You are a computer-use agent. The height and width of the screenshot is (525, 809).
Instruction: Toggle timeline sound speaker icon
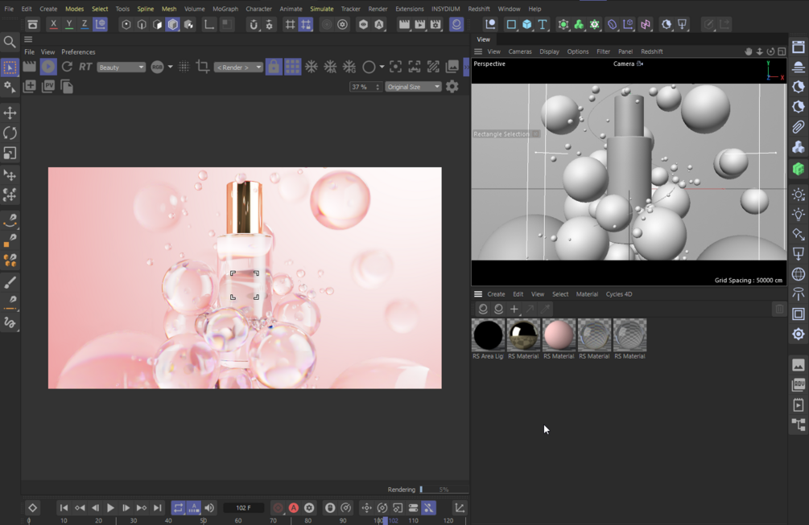pyautogui.click(x=209, y=508)
